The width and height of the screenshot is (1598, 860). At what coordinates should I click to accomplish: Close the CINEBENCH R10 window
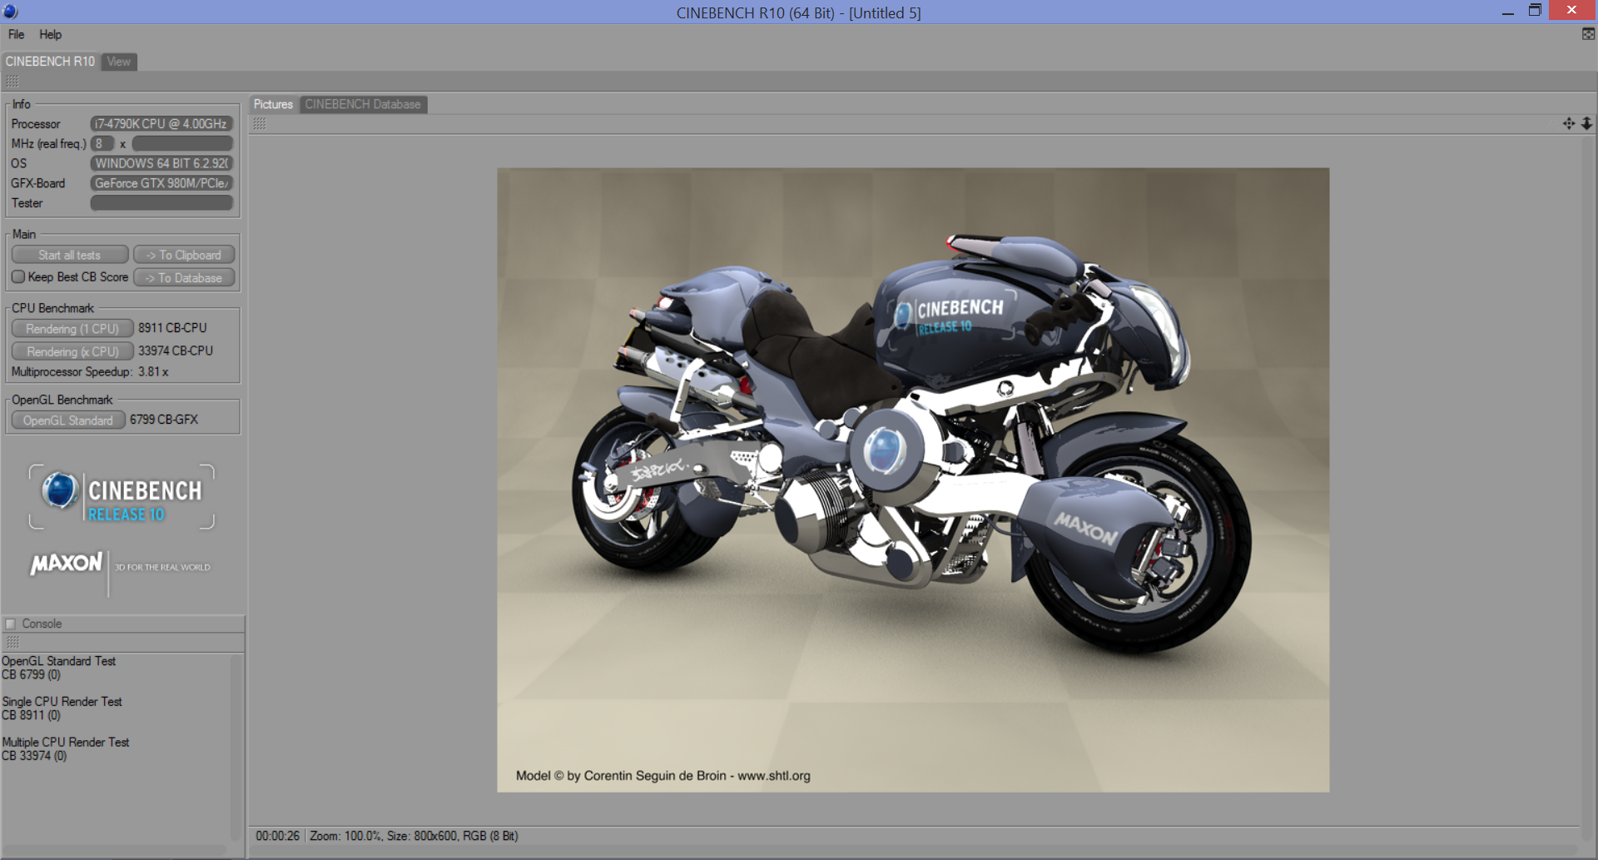click(1571, 10)
